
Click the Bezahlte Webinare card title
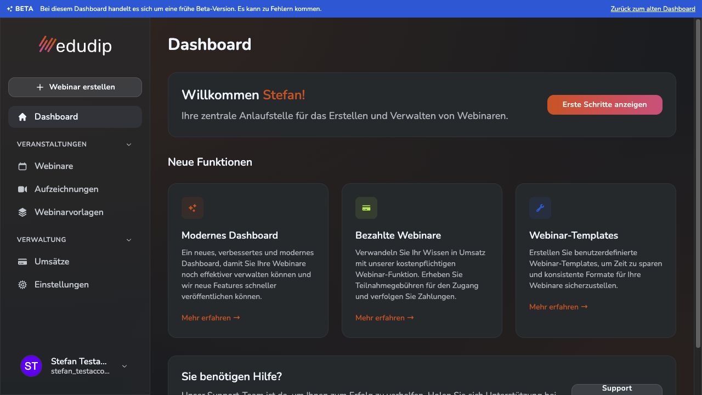pos(398,235)
